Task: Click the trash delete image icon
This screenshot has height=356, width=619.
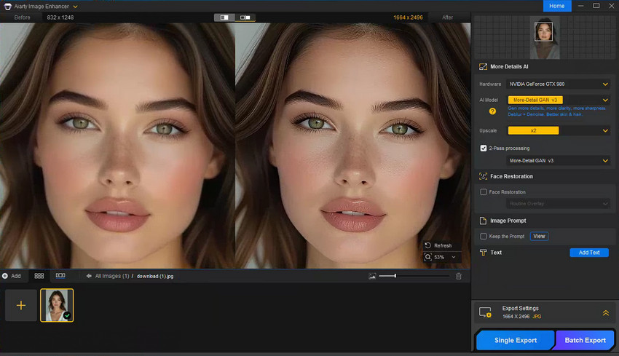Action: [459, 276]
